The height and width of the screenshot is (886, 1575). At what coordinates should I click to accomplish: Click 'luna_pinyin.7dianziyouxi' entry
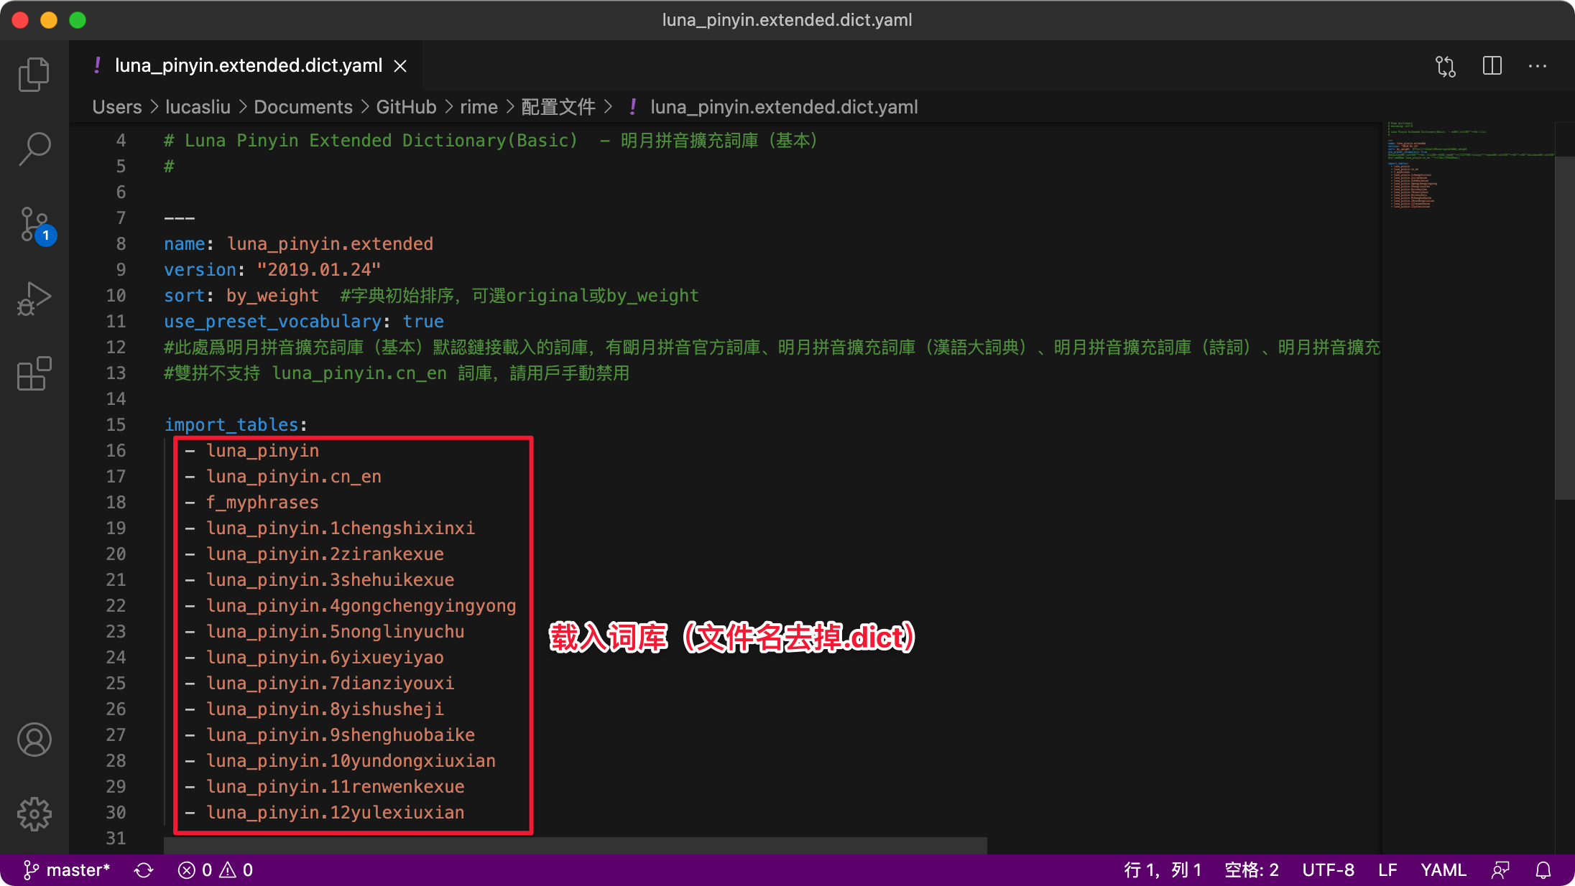[x=330, y=683]
